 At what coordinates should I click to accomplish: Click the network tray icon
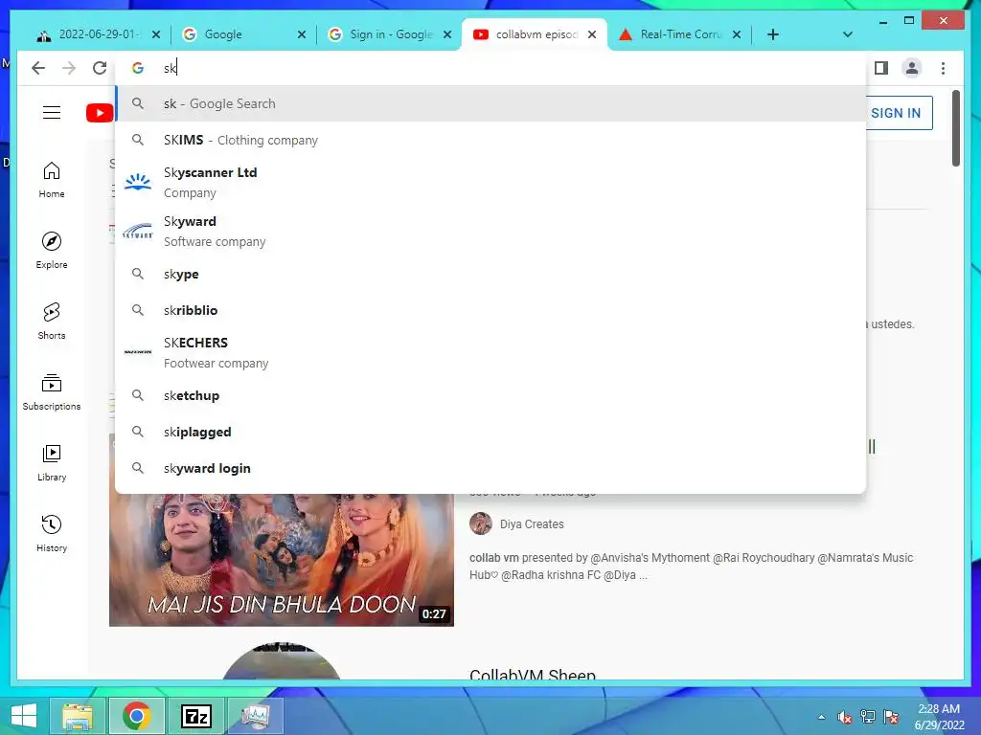tap(868, 717)
